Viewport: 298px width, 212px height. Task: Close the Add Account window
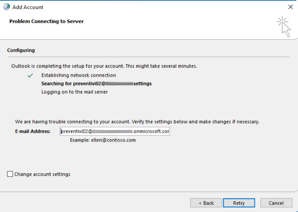(290, 7)
